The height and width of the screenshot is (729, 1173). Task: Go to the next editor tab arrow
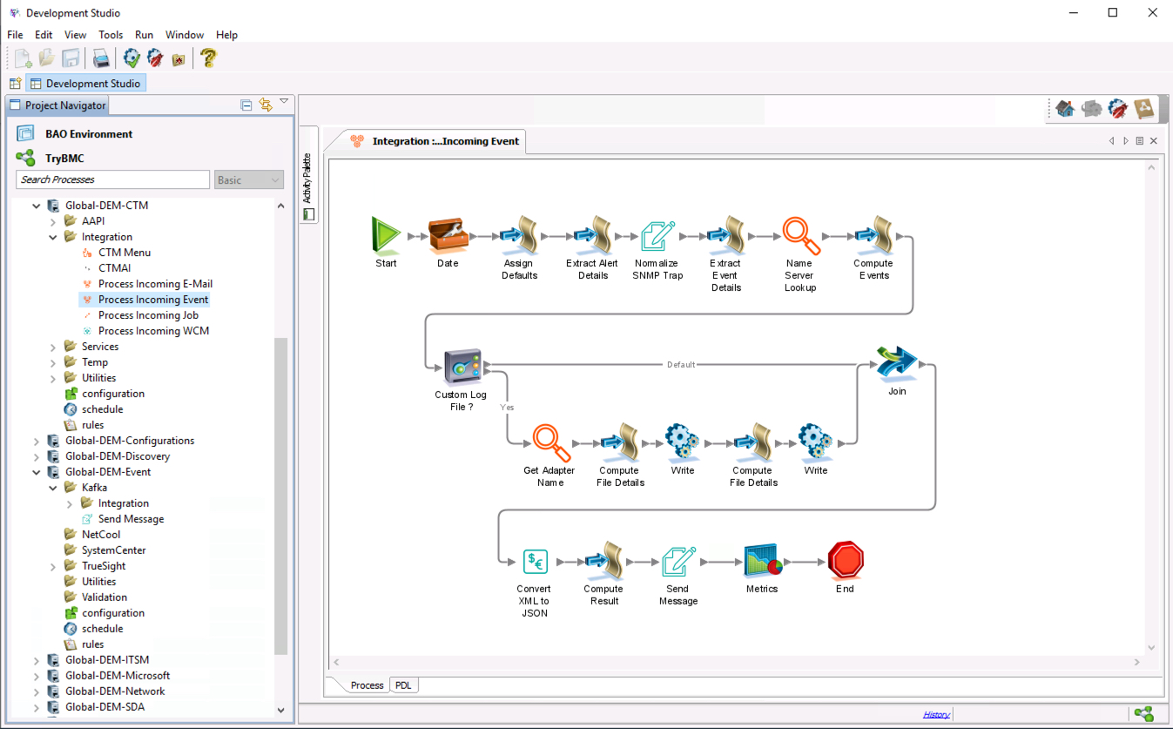point(1126,141)
